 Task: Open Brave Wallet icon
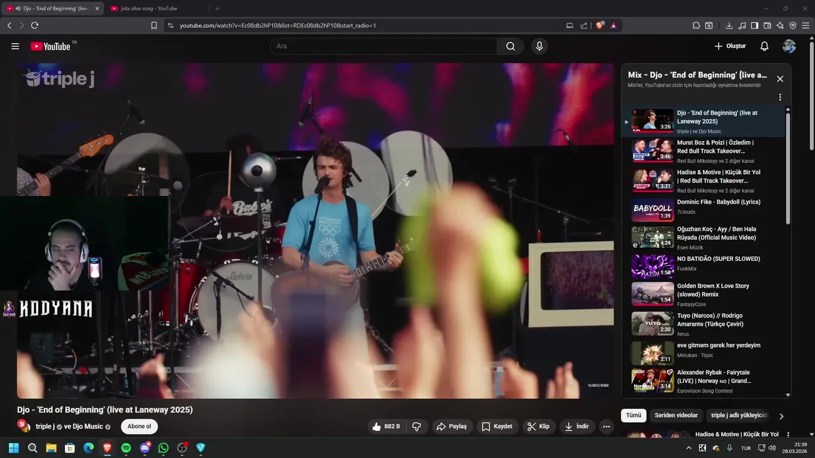(767, 25)
